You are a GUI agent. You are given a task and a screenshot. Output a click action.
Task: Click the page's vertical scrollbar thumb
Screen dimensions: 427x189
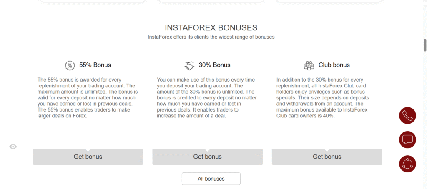(x=425, y=45)
